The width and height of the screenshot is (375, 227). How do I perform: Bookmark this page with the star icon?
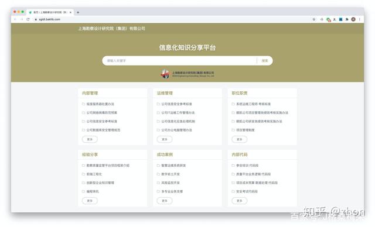314,19
